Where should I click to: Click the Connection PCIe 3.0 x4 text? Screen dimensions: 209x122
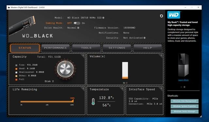pyautogui.click(x=145, y=104)
